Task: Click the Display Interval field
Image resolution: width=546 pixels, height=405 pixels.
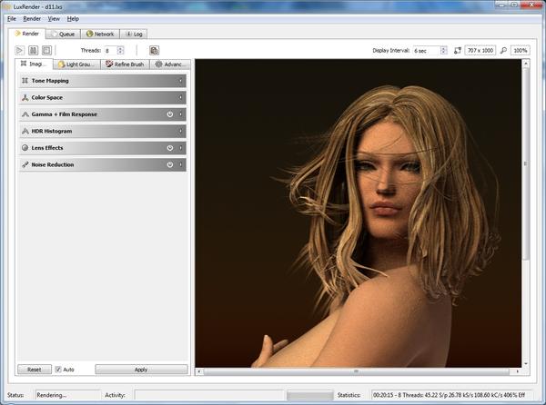Action: [427, 50]
